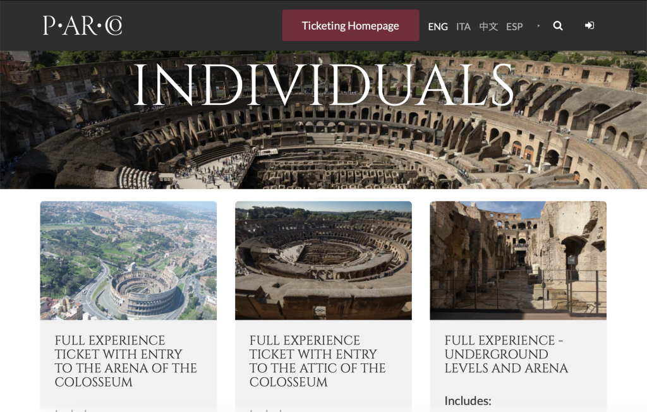The image size is (647, 412).
Task: Open the underground corridor thumbnail
Action: pos(518,260)
